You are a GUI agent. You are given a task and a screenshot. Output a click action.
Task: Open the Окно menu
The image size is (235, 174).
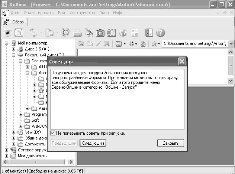(104, 13)
